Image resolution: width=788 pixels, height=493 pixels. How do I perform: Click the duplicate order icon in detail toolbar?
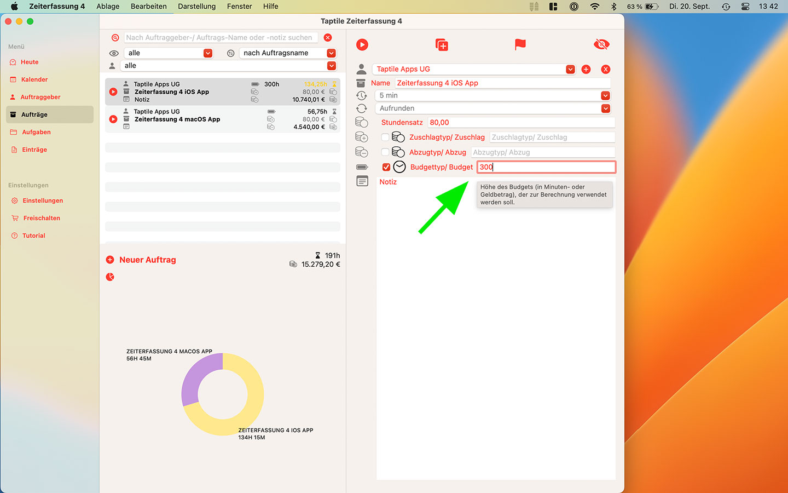coord(442,45)
